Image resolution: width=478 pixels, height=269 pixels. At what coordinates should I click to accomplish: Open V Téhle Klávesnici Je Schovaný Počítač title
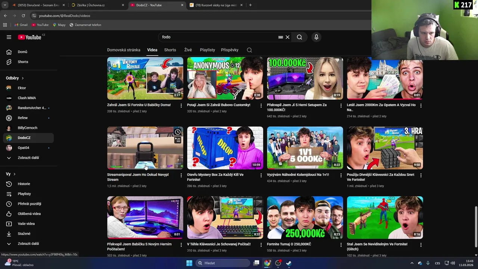(219, 244)
